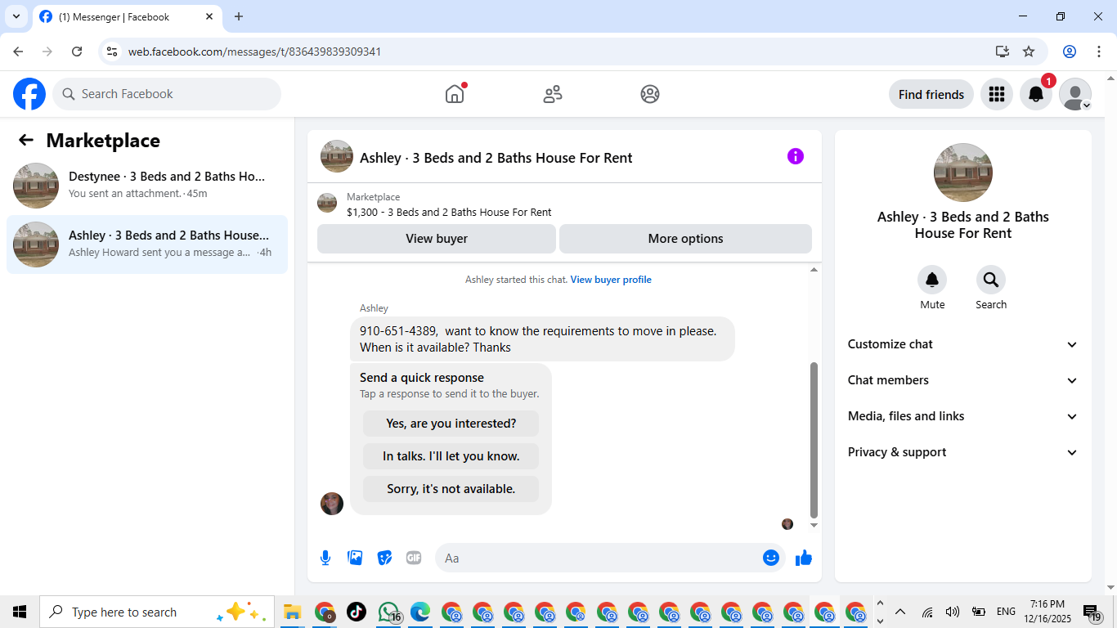Open the Home feed icon
The height and width of the screenshot is (628, 1117).
(455, 94)
